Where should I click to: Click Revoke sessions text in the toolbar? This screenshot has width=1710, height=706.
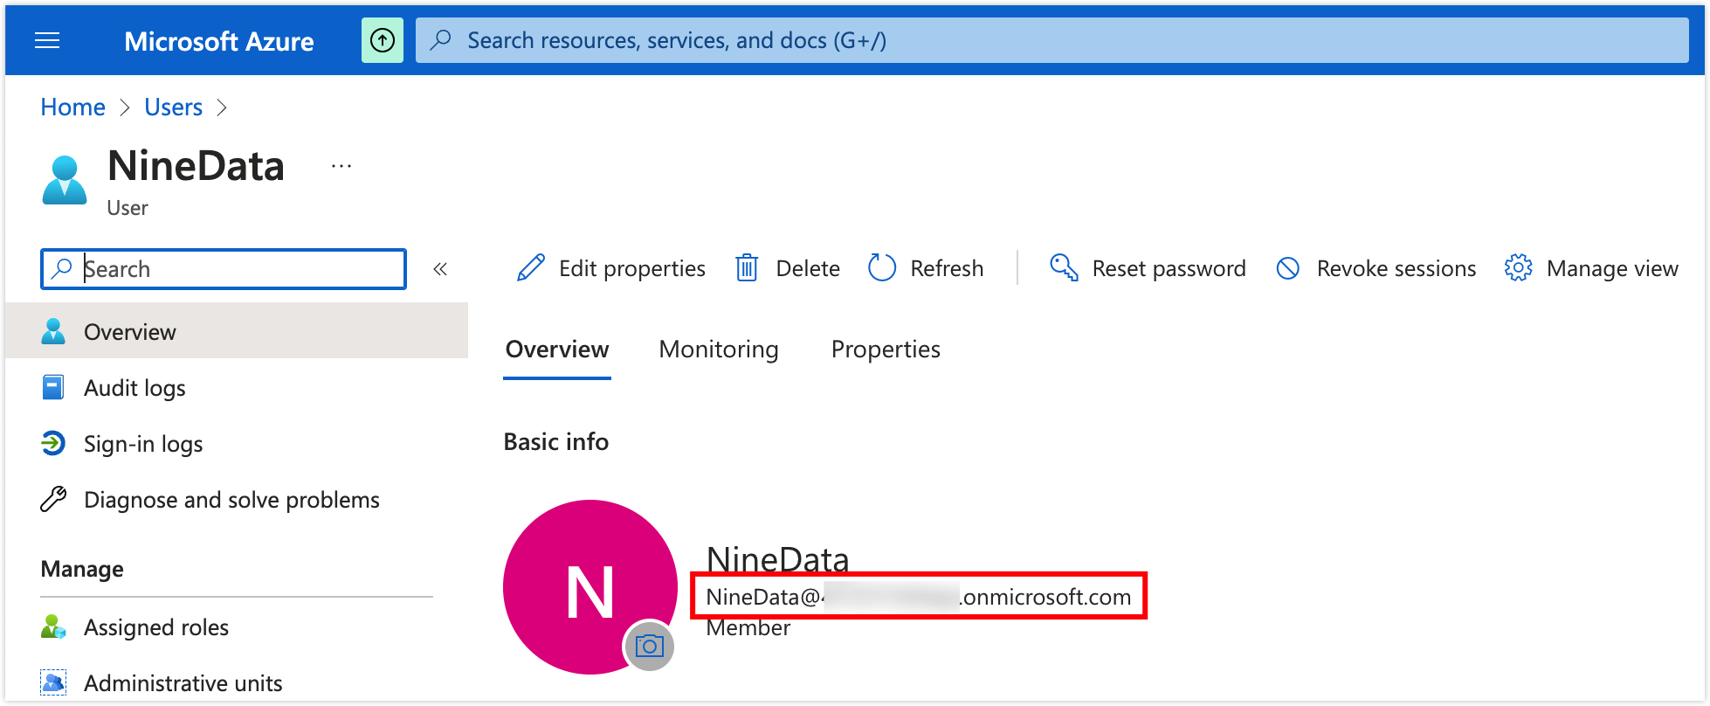pos(1396,268)
